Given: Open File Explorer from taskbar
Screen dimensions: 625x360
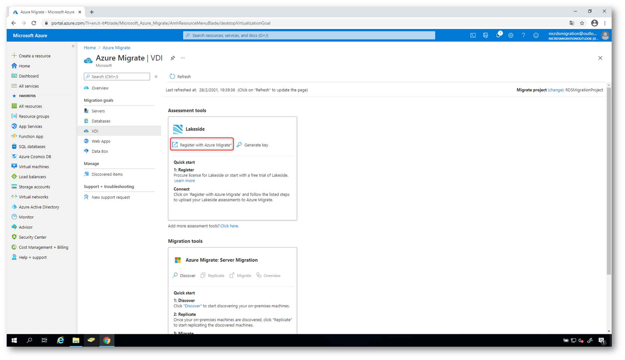Looking at the screenshot, I should click(76, 340).
